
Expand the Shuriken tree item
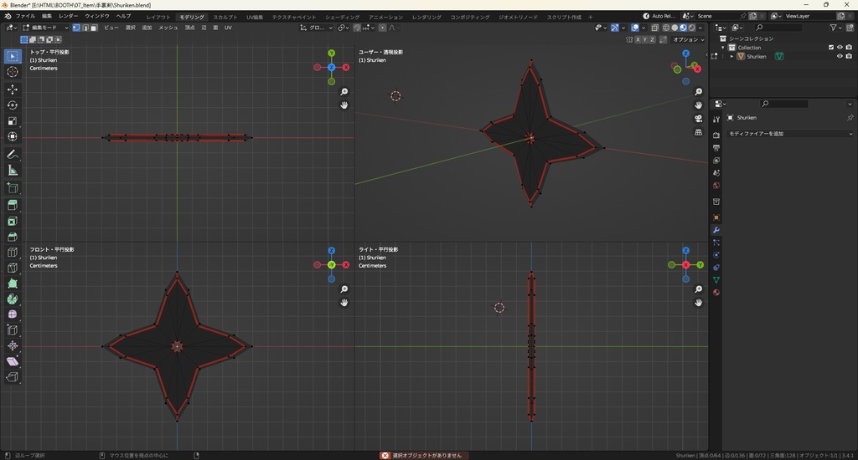(732, 56)
